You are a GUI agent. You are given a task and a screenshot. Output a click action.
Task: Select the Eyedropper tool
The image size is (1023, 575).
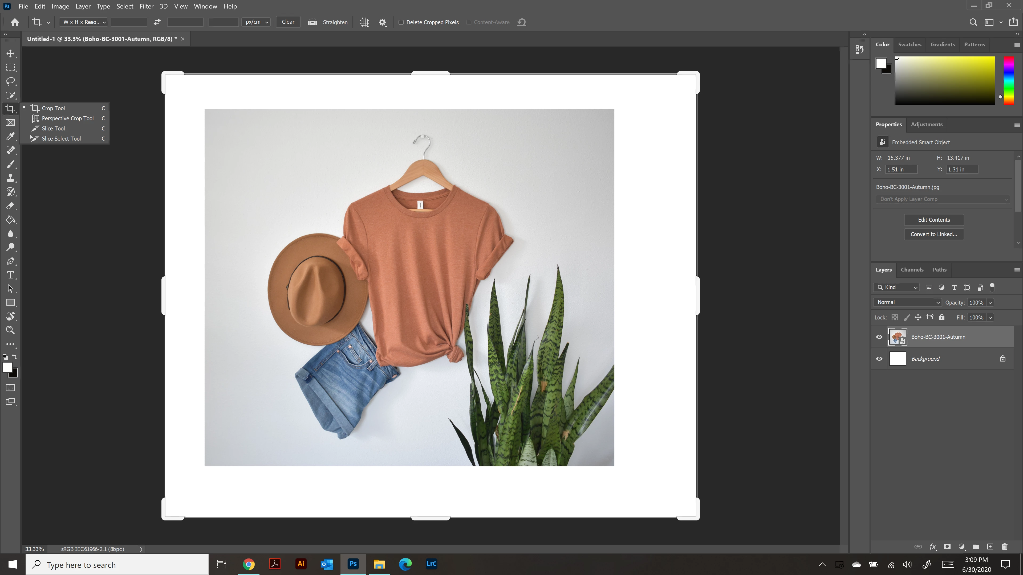click(11, 137)
